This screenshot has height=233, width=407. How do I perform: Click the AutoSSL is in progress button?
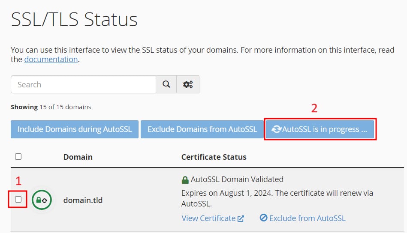pos(320,129)
